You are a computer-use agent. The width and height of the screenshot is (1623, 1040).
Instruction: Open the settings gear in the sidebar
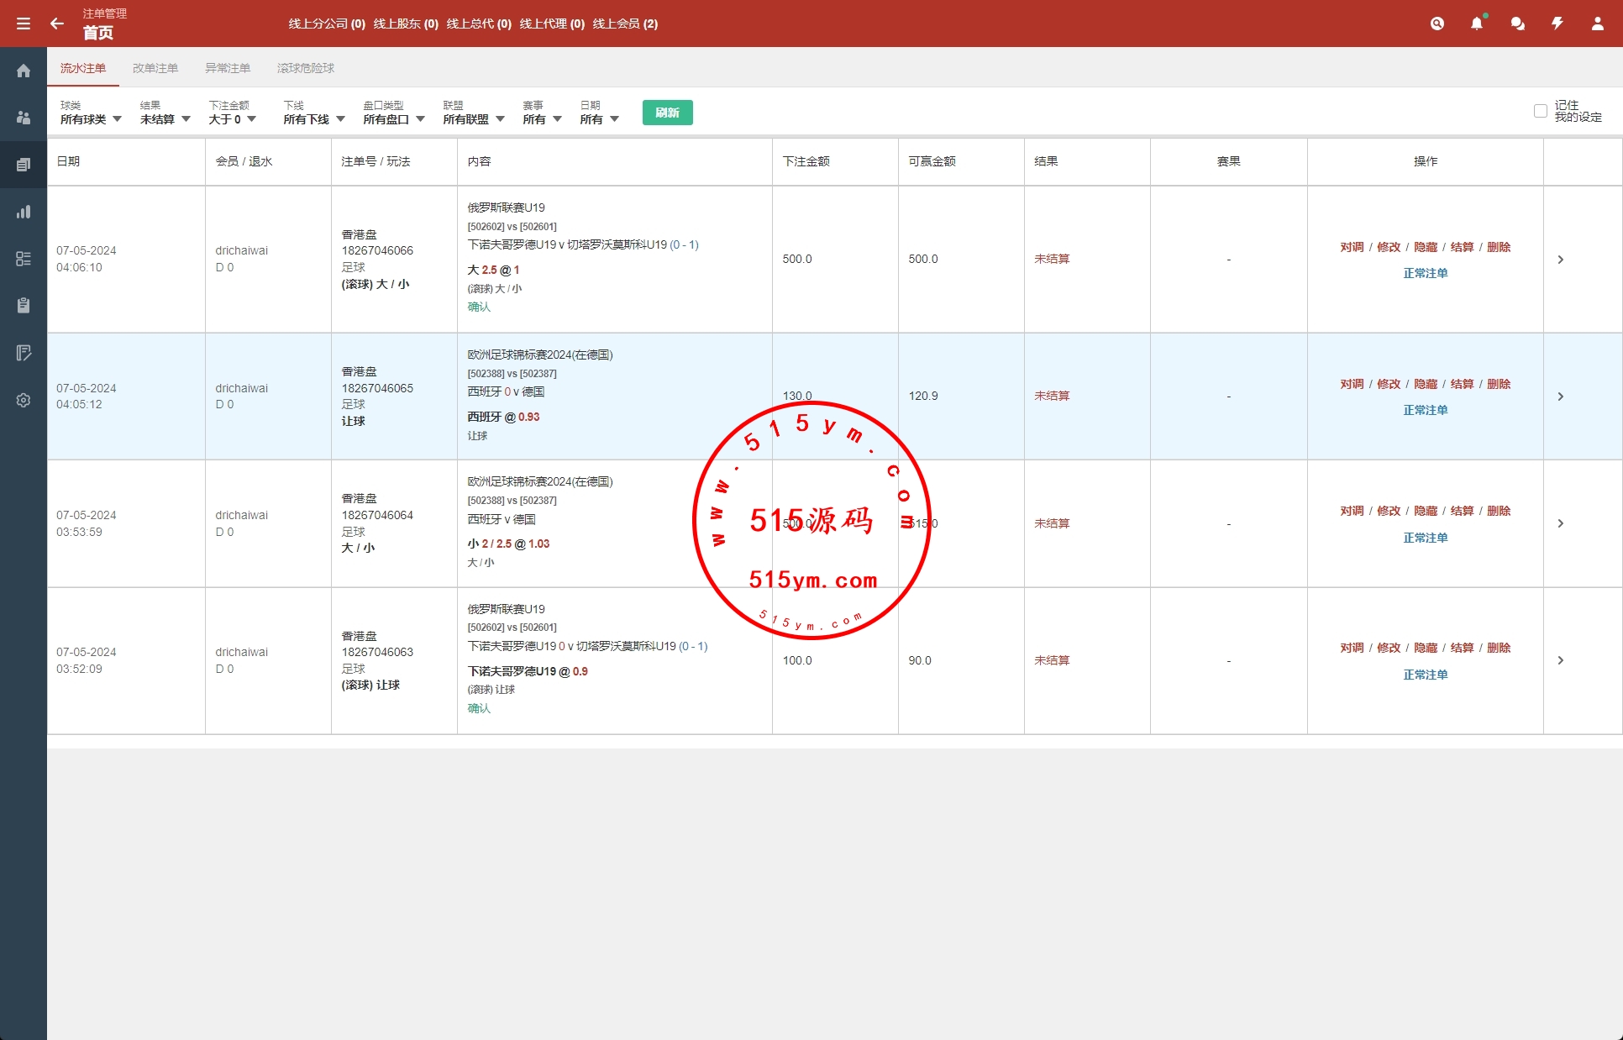pos(24,400)
